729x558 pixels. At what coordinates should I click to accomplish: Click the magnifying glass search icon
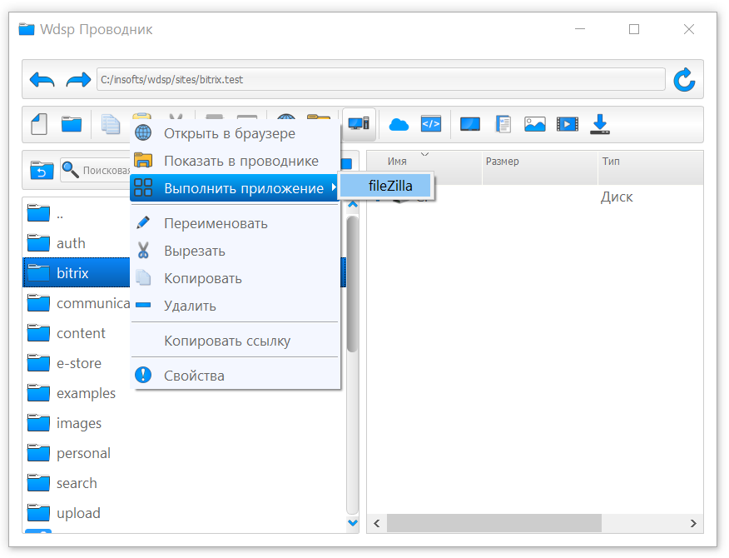coord(70,170)
